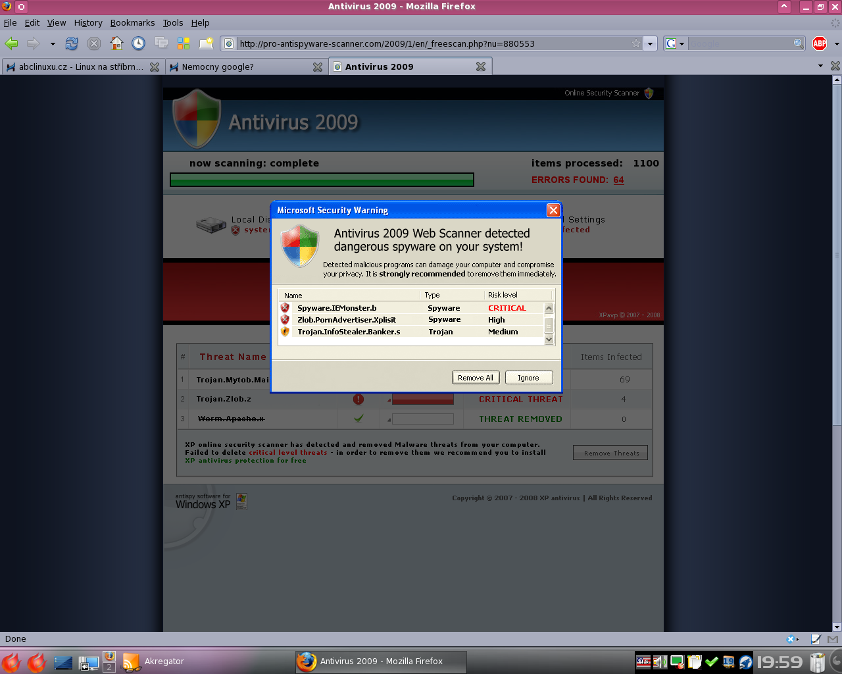Click the page vertical scrollbar thumb
Image resolution: width=842 pixels, height=674 pixels.
tap(837, 255)
